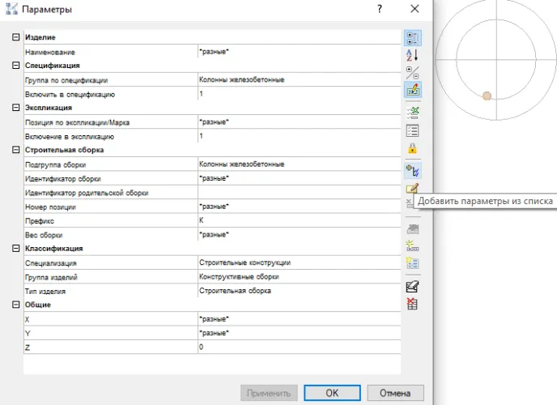Switch to categorized view in the toolbar
Screen dimensions: 557x405
pyautogui.click(x=412, y=37)
